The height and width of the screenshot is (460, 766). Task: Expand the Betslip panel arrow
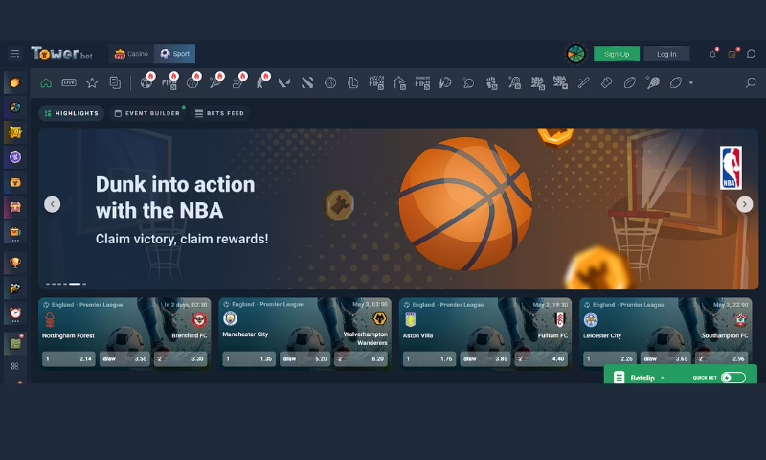[663, 378]
